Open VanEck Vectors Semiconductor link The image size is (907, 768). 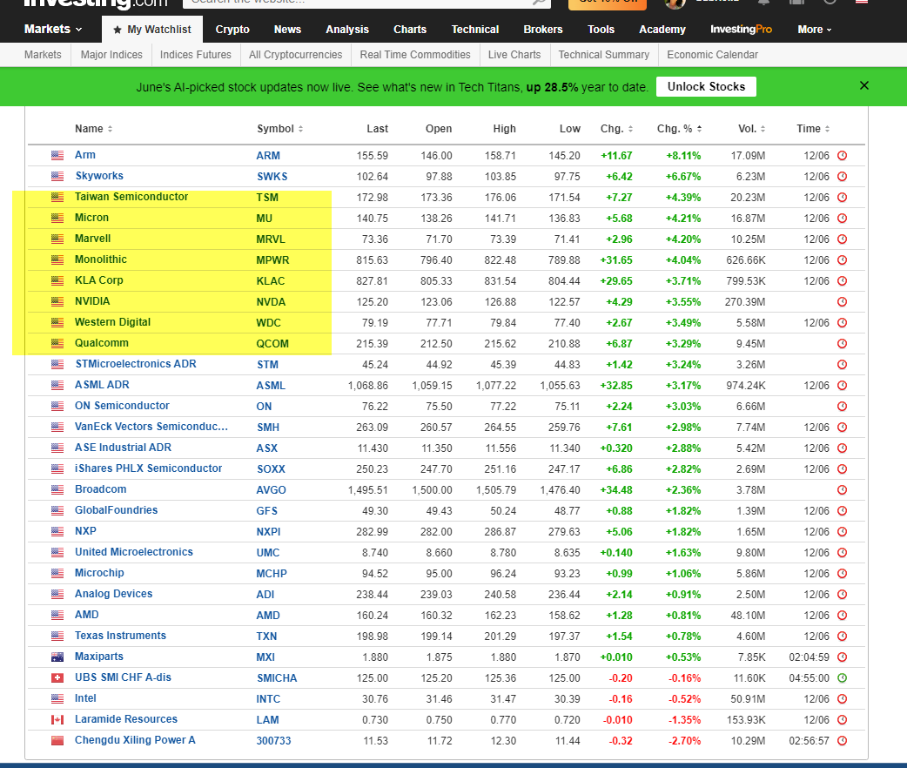pyautogui.click(x=151, y=427)
